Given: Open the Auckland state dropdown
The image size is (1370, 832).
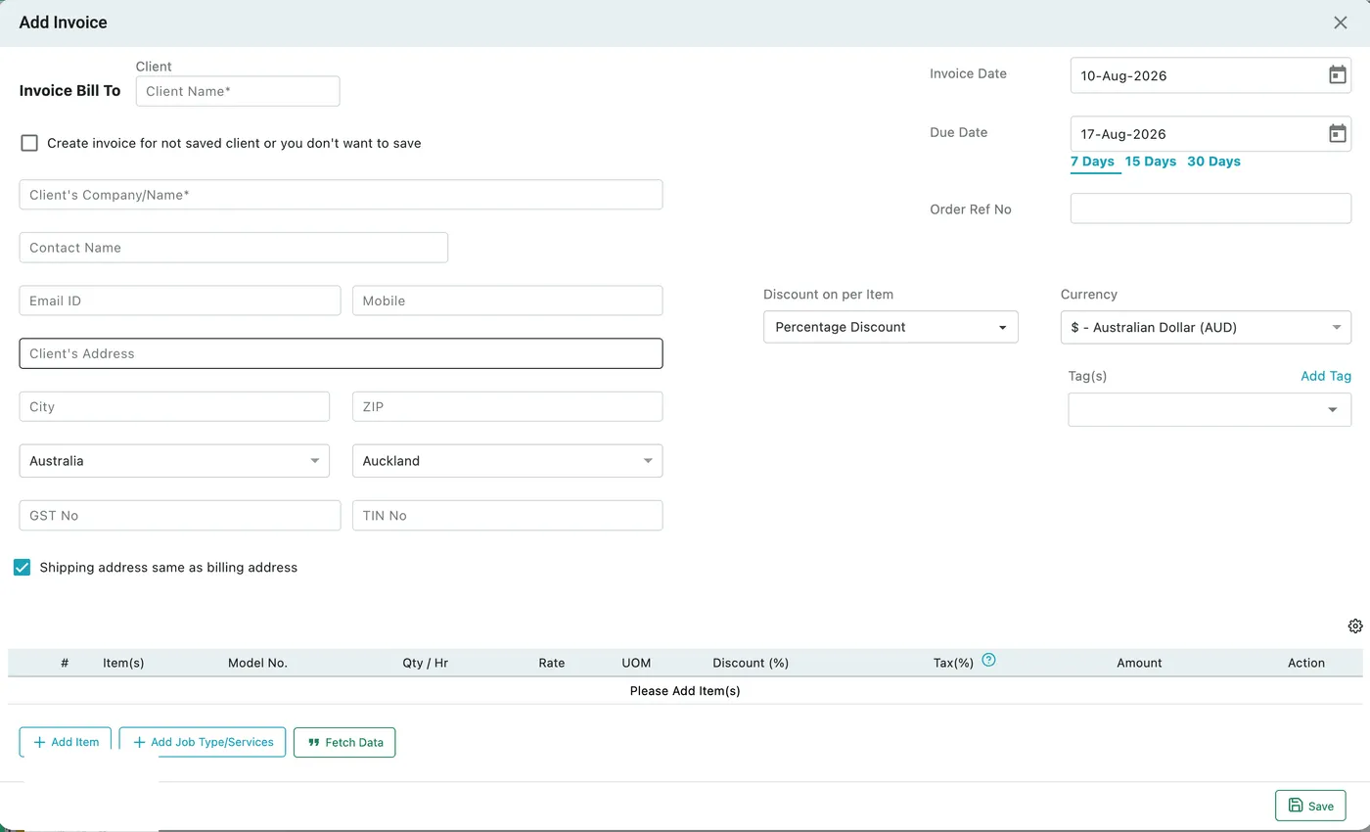Looking at the screenshot, I should 507,461.
